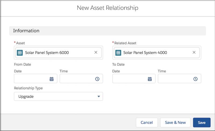The height and width of the screenshot is (131, 215).
Task: Click the Save & New button
Action: pyautogui.click(x=175, y=122)
